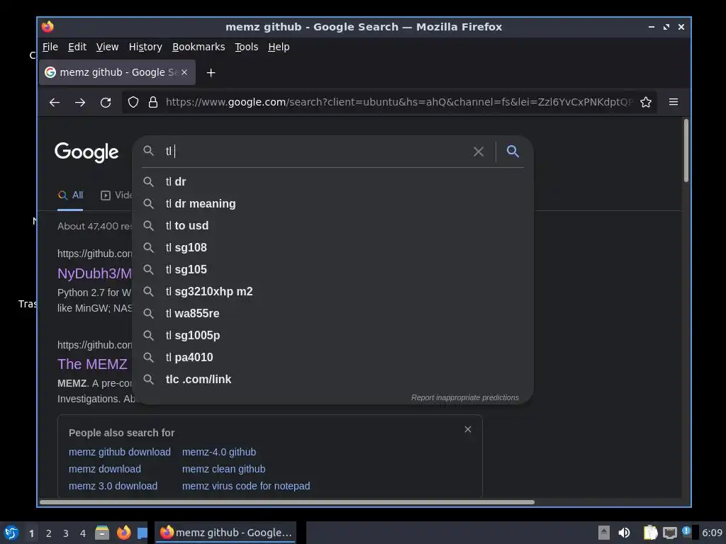726x544 pixels.
Task: Select the Firefox window taskbar button
Action: [225, 533]
